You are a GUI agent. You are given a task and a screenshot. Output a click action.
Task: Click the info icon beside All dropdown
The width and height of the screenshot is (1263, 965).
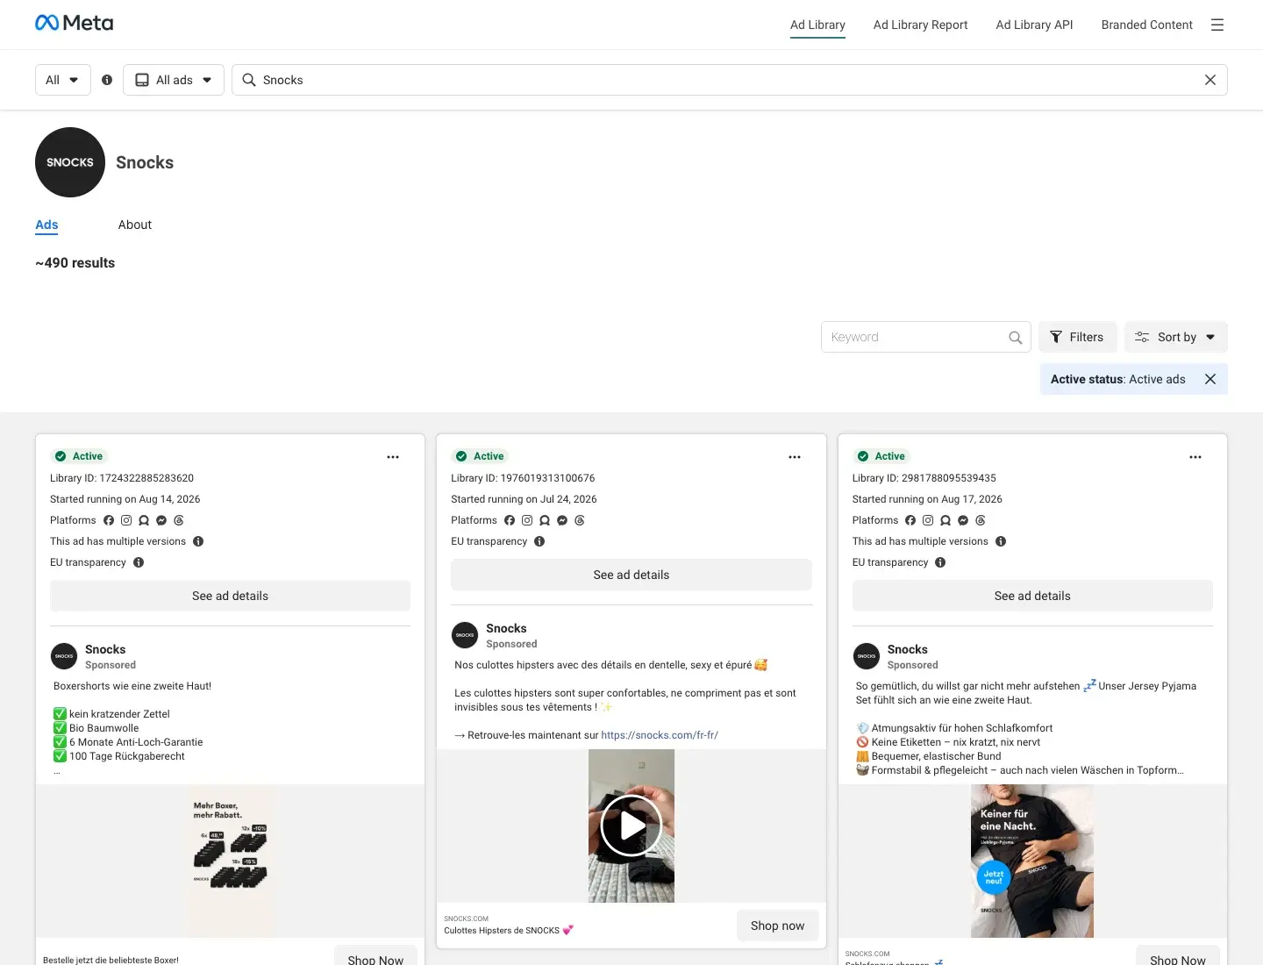(x=107, y=80)
